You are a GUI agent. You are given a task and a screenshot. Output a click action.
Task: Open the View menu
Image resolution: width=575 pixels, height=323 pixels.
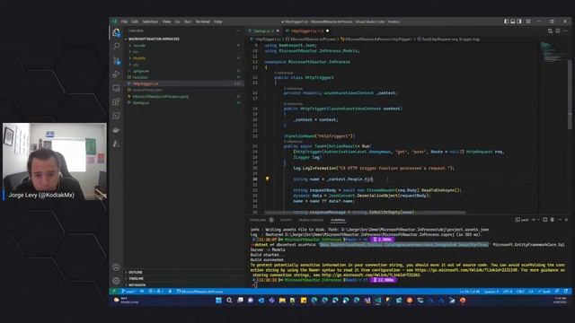pyautogui.click(x=166, y=22)
